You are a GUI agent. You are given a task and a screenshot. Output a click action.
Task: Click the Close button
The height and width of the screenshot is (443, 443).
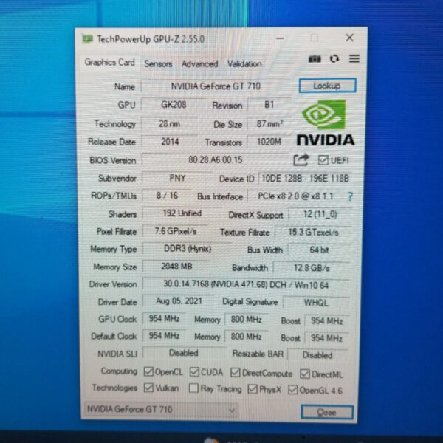(327, 412)
